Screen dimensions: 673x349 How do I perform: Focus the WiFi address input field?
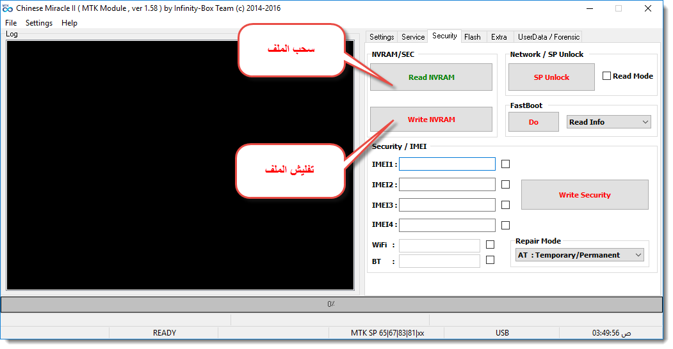coord(439,246)
